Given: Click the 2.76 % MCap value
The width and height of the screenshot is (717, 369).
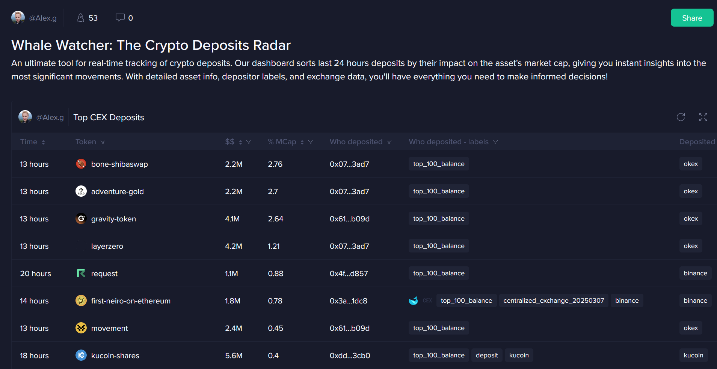Looking at the screenshot, I should [x=275, y=164].
